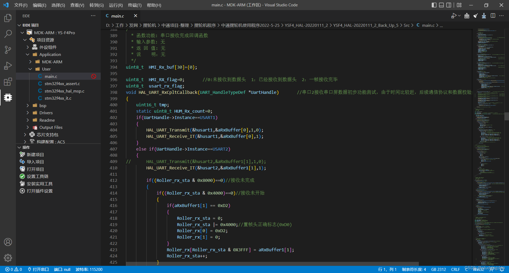Expand the bsp folder
The image size is (509, 273).
[x=28, y=105]
